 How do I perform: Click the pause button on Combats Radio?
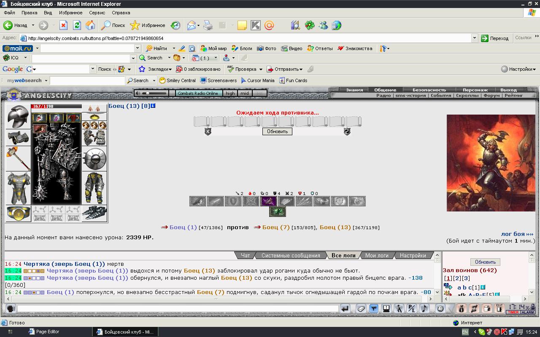[172, 93]
